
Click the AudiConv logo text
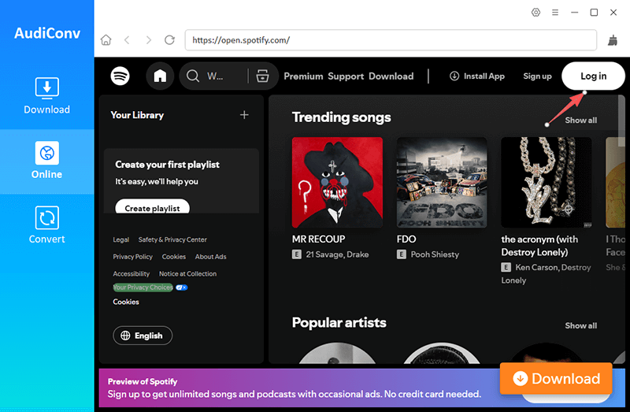coord(47,33)
